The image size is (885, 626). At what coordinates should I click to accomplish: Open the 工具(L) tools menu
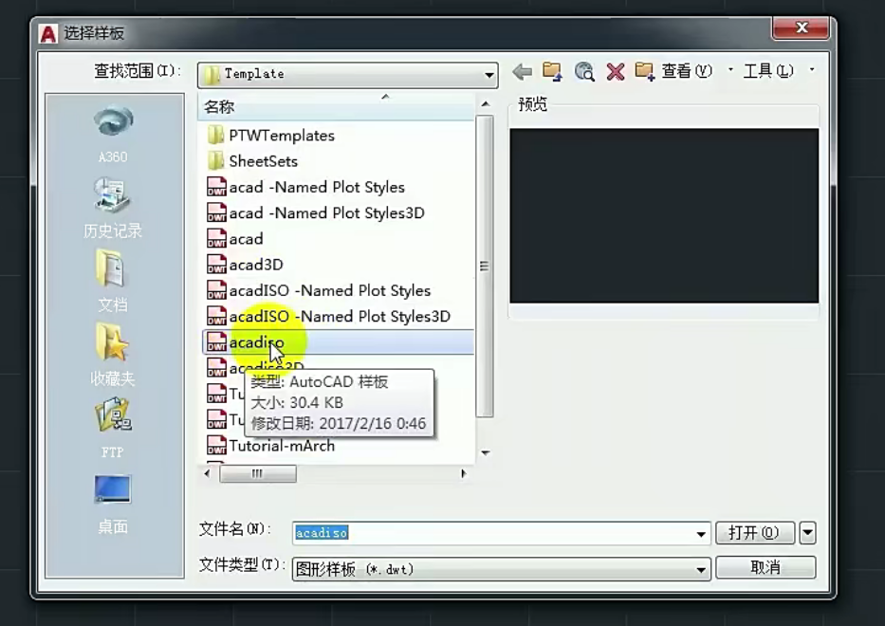click(x=768, y=70)
